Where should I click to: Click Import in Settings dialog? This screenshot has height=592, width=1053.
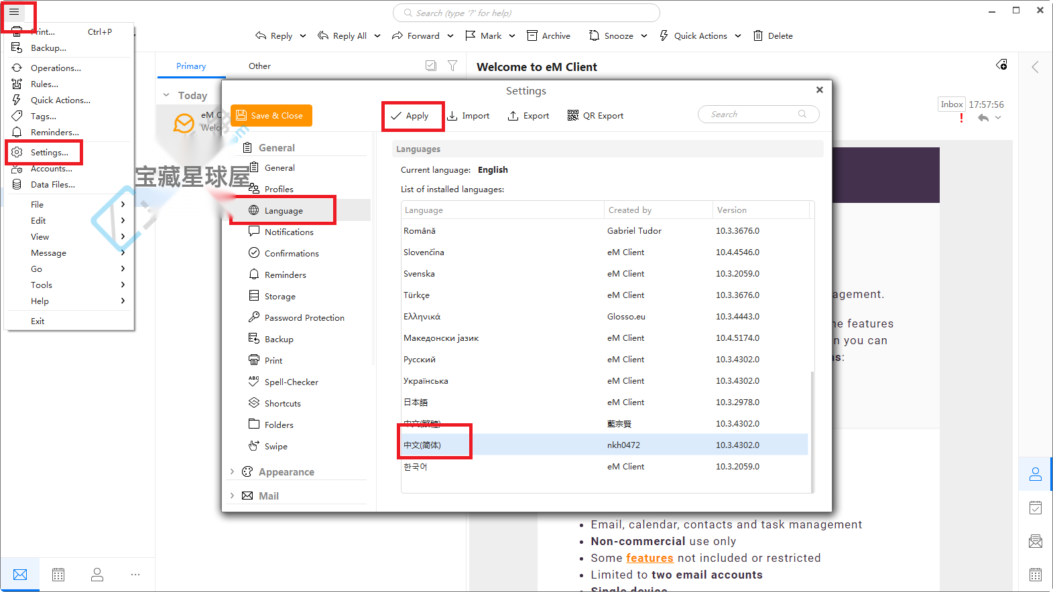click(469, 116)
